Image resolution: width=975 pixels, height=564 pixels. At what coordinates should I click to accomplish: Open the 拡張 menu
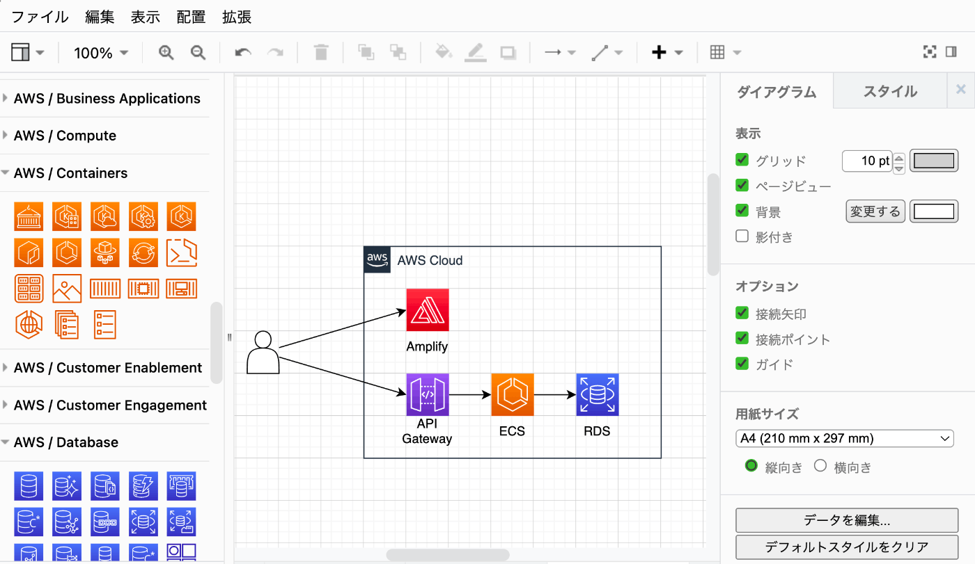click(236, 17)
